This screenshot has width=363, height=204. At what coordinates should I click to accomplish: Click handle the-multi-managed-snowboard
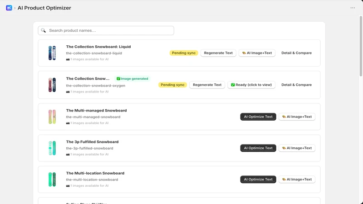(93, 117)
